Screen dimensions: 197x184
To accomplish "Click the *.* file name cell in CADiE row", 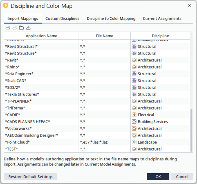I will [x=105, y=115].
